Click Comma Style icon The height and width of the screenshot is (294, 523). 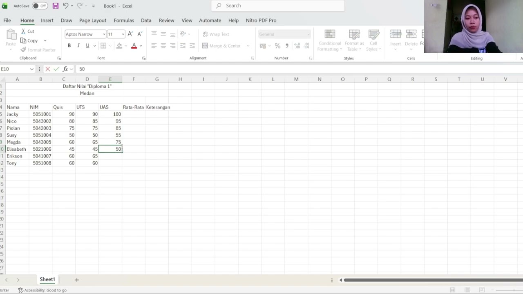point(287,46)
